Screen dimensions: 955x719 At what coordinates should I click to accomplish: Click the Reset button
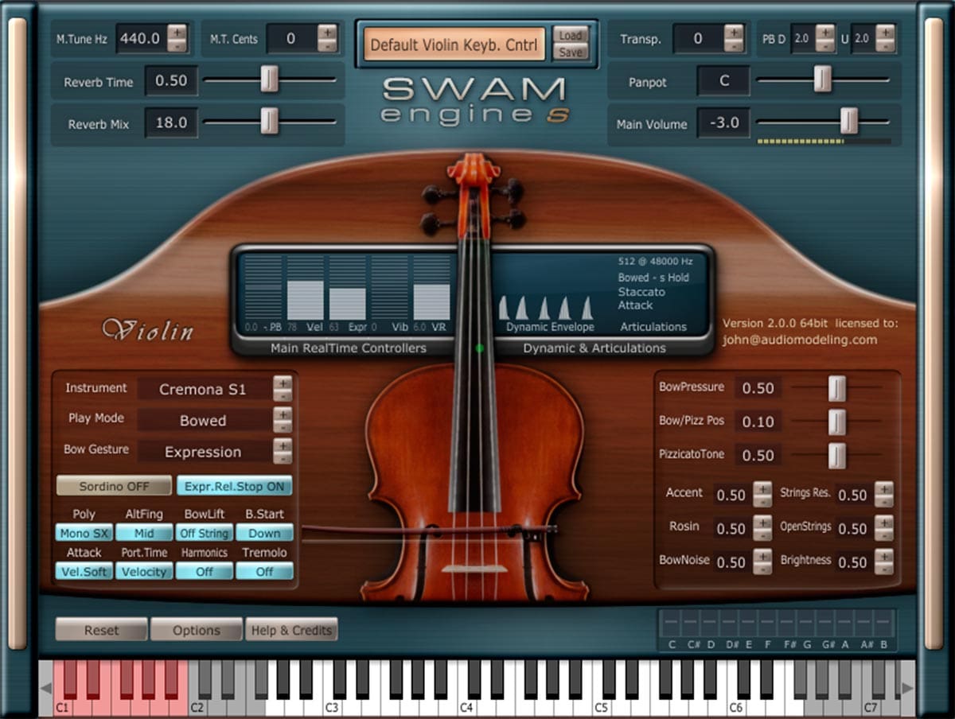pyautogui.click(x=101, y=630)
